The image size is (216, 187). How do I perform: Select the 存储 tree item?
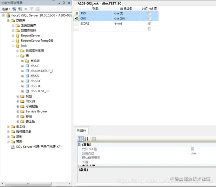point(29,116)
